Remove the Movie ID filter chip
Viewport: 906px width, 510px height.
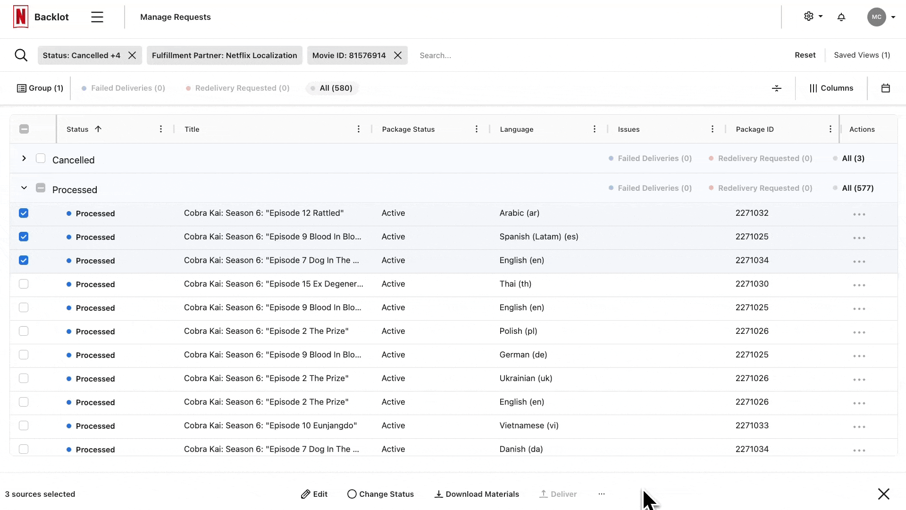398,55
